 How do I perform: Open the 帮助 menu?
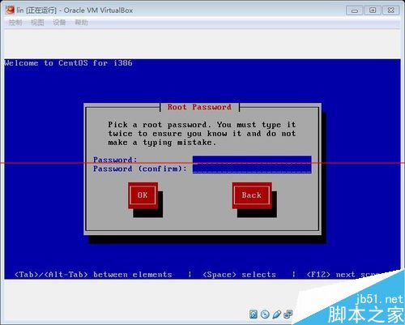81,23
